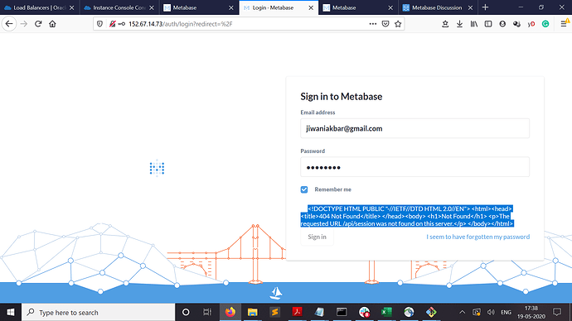Open Excel from the Windows taskbar
The width and height of the screenshot is (572, 321).
coord(386,312)
